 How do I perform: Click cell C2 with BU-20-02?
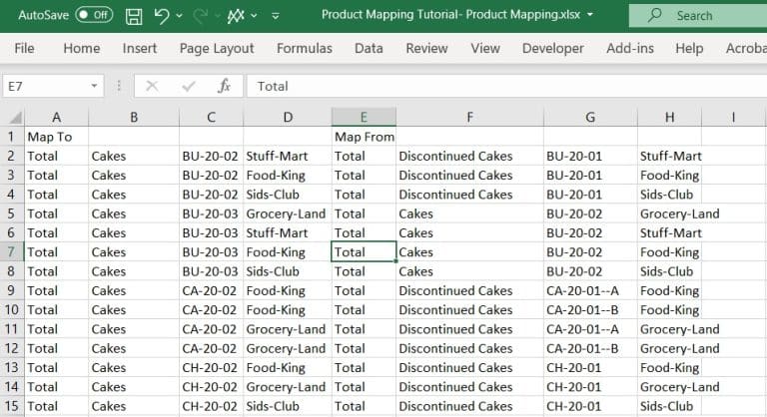(x=211, y=156)
